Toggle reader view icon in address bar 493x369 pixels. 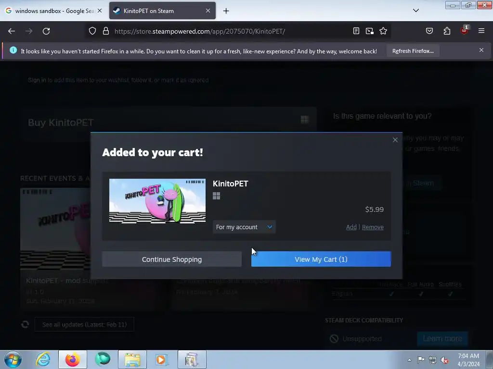coord(356,31)
